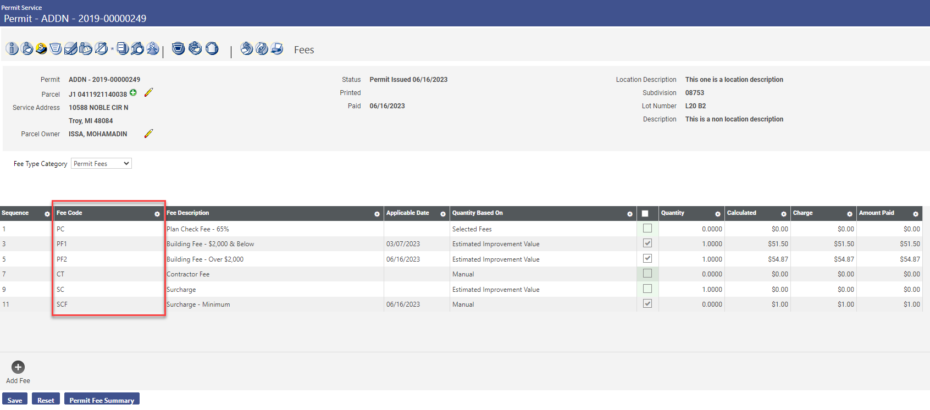The width and height of the screenshot is (930, 410).
Task: Open the contractor hard hat icon
Action: tap(85, 48)
